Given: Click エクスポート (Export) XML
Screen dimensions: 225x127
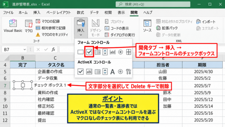Looking at the screenshot, I should 208,28.
